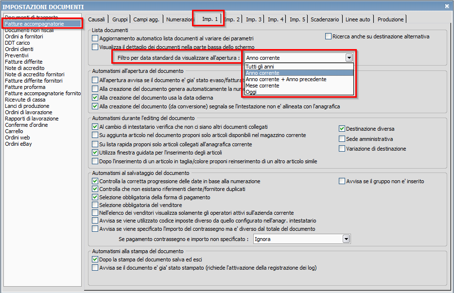This screenshot has height=293, width=454.
Task: Tick Avvisa se il gruppo non e' inserito
Action: point(342,181)
